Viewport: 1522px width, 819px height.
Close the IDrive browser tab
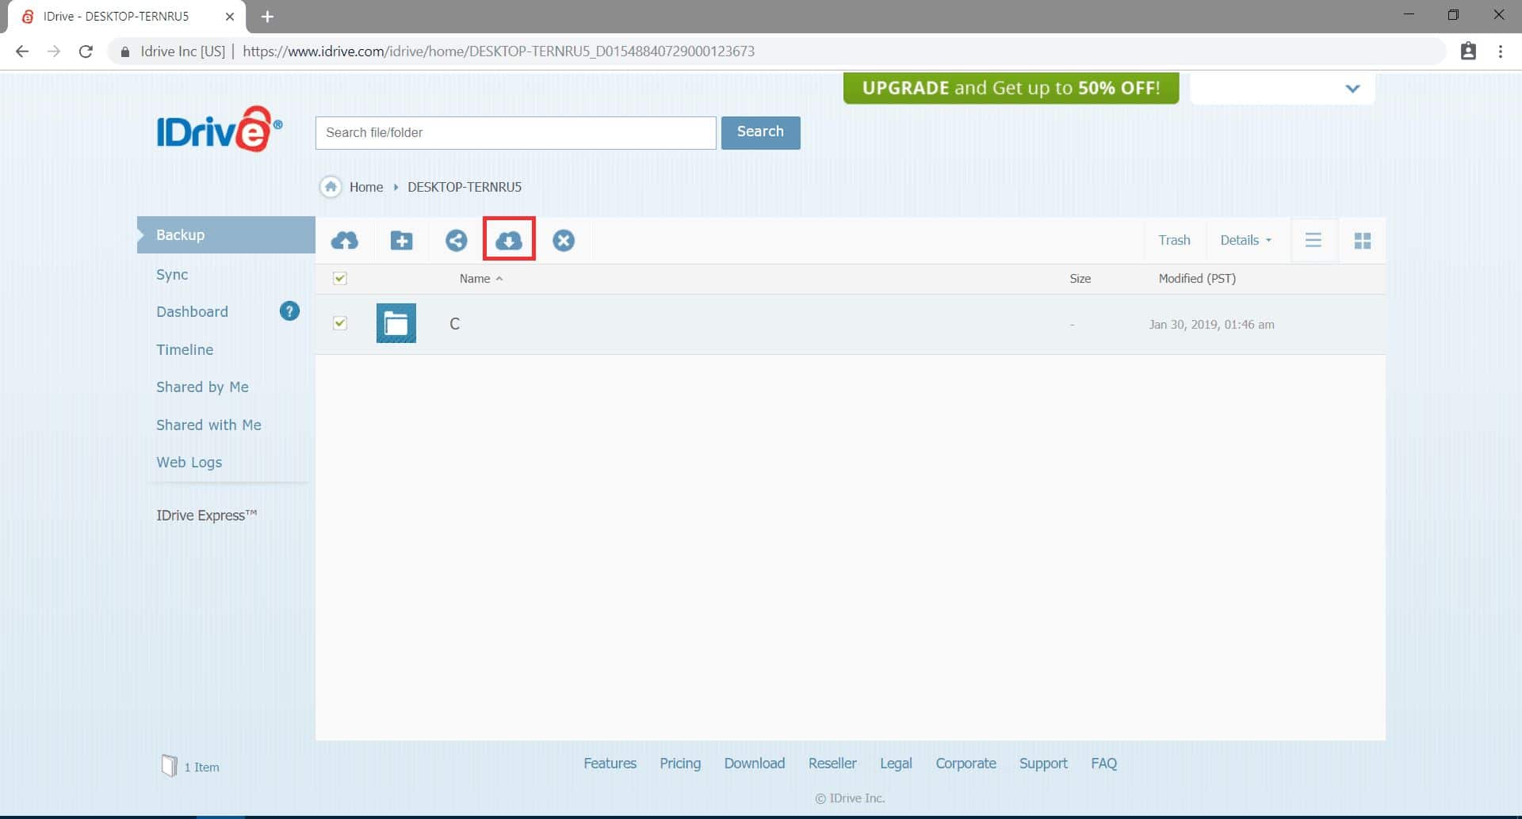[x=230, y=17]
